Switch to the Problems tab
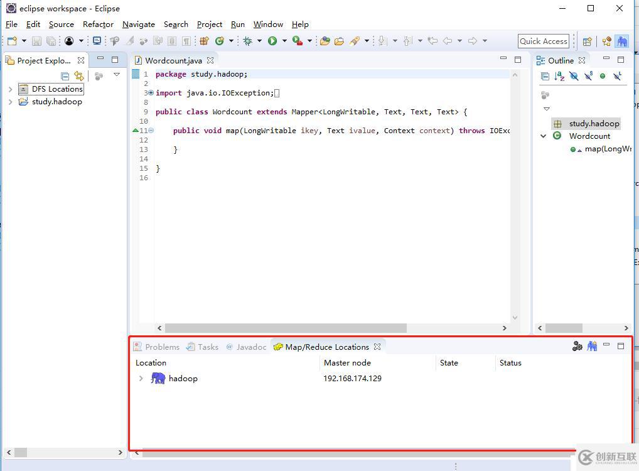639x471 pixels. click(x=162, y=347)
